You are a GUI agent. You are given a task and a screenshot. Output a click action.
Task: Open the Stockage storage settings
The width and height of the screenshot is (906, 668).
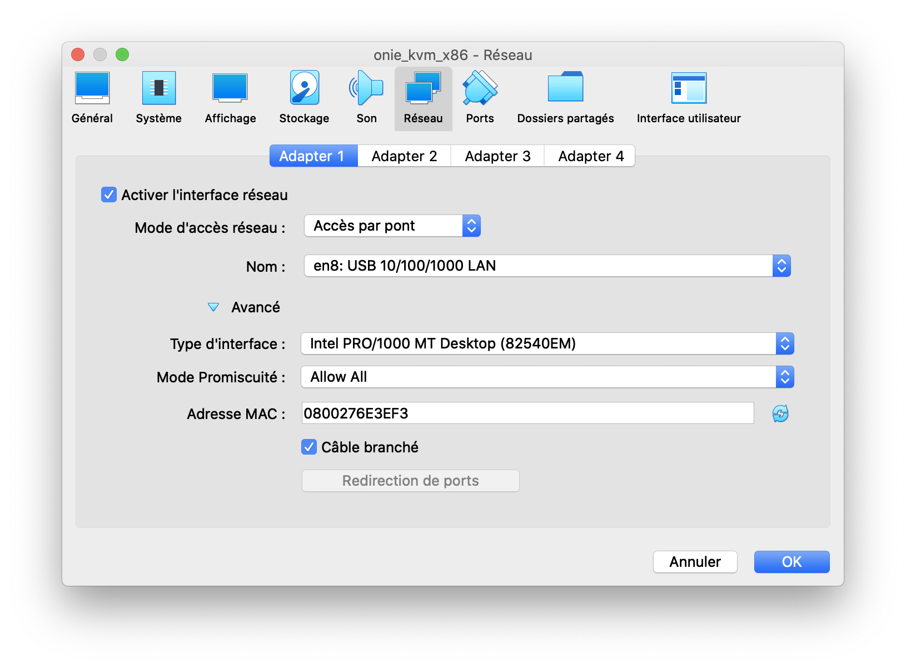pos(304,98)
